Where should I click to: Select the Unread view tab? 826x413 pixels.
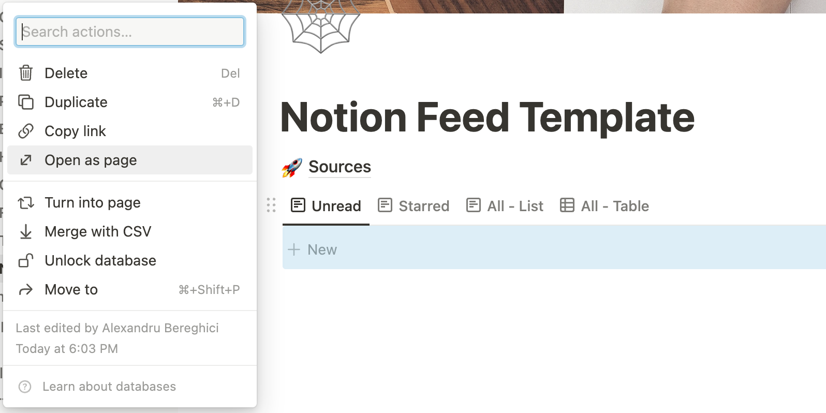click(326, 206)
